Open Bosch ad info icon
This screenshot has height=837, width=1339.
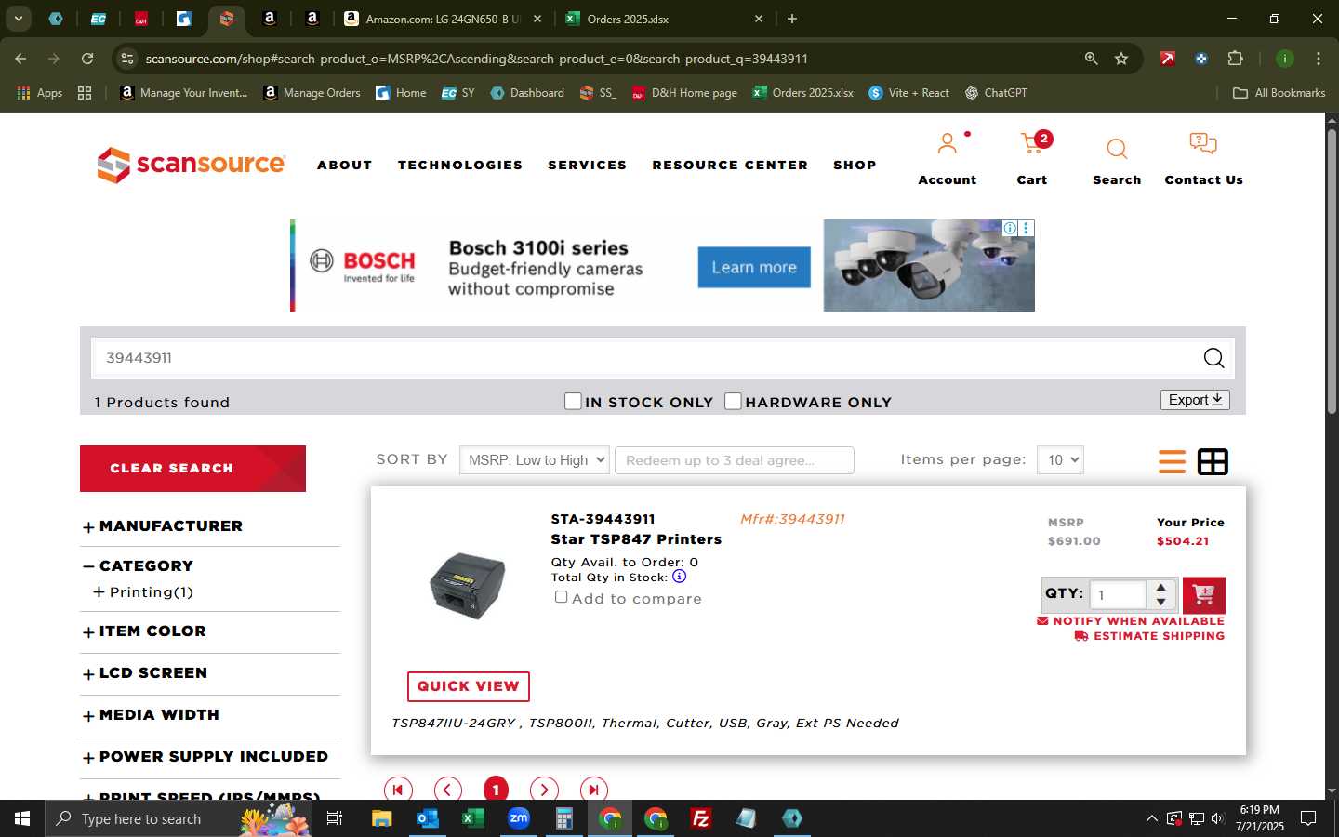pos(1010,228)
